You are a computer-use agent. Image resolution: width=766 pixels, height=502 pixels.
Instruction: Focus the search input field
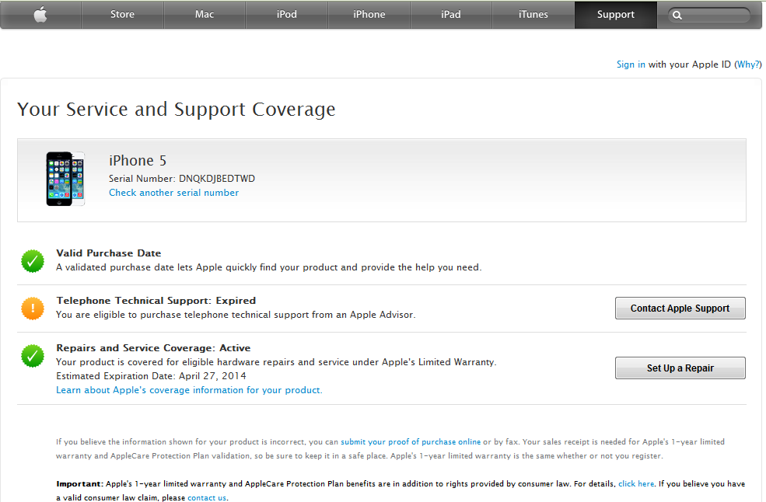pyautogui.click(x=709, y=15)
